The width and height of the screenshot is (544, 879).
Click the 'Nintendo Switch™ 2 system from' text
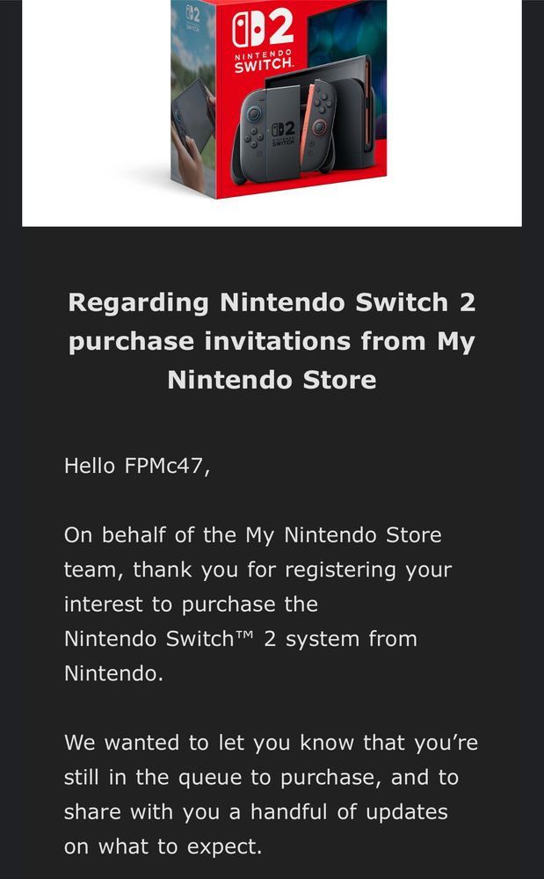pyautogui.click(x=241, y=639)
